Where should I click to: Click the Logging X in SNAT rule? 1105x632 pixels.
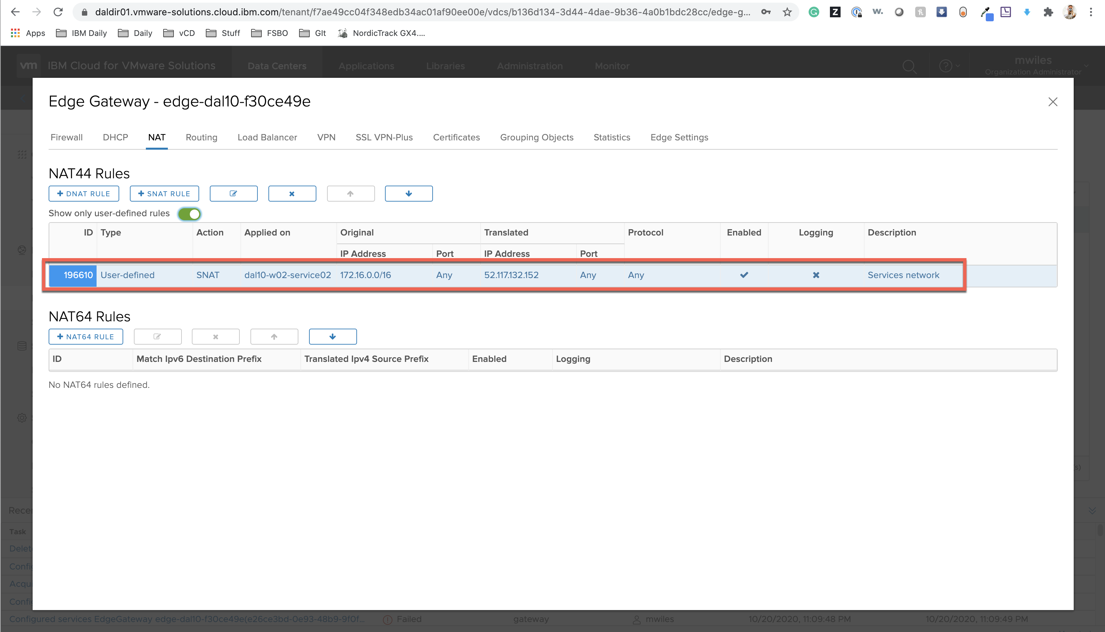coord(816,275)
